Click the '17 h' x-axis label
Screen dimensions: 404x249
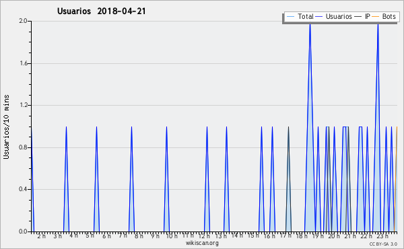[x=285, y=236]
